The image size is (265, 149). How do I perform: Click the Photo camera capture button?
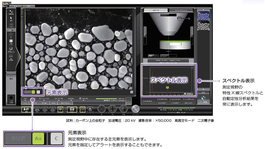coord(72,109)
